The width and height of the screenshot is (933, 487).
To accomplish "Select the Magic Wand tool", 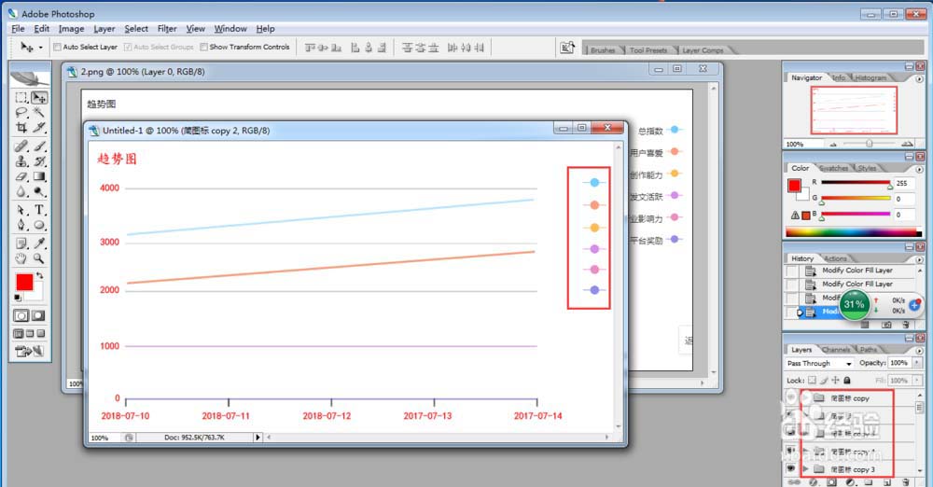I will 39,112.
